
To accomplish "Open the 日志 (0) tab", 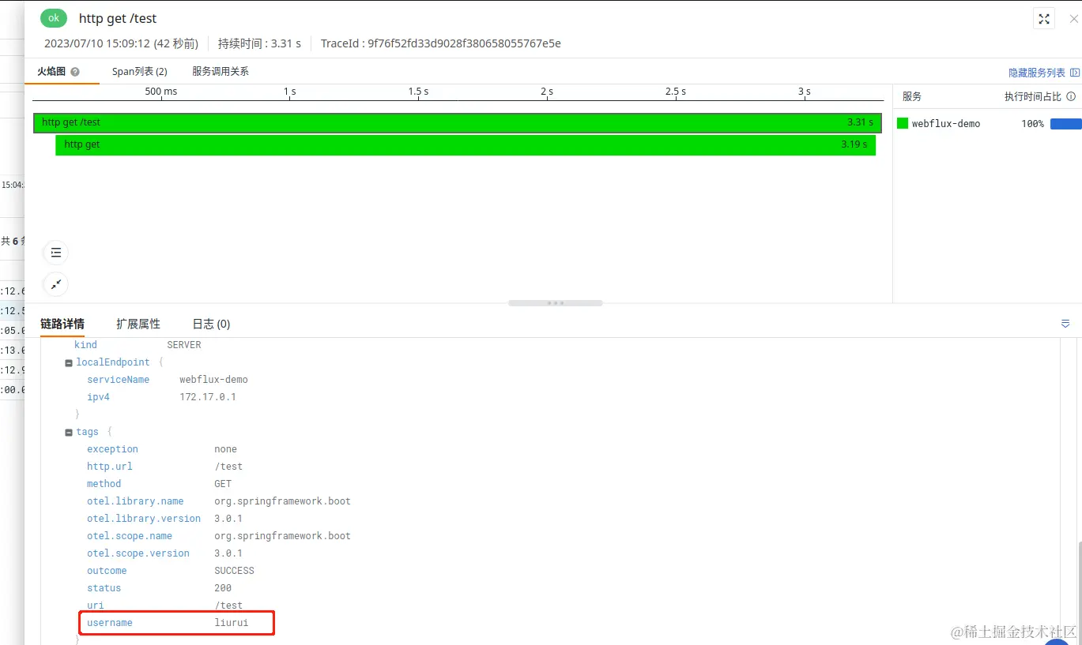I will tap(211, 324).
